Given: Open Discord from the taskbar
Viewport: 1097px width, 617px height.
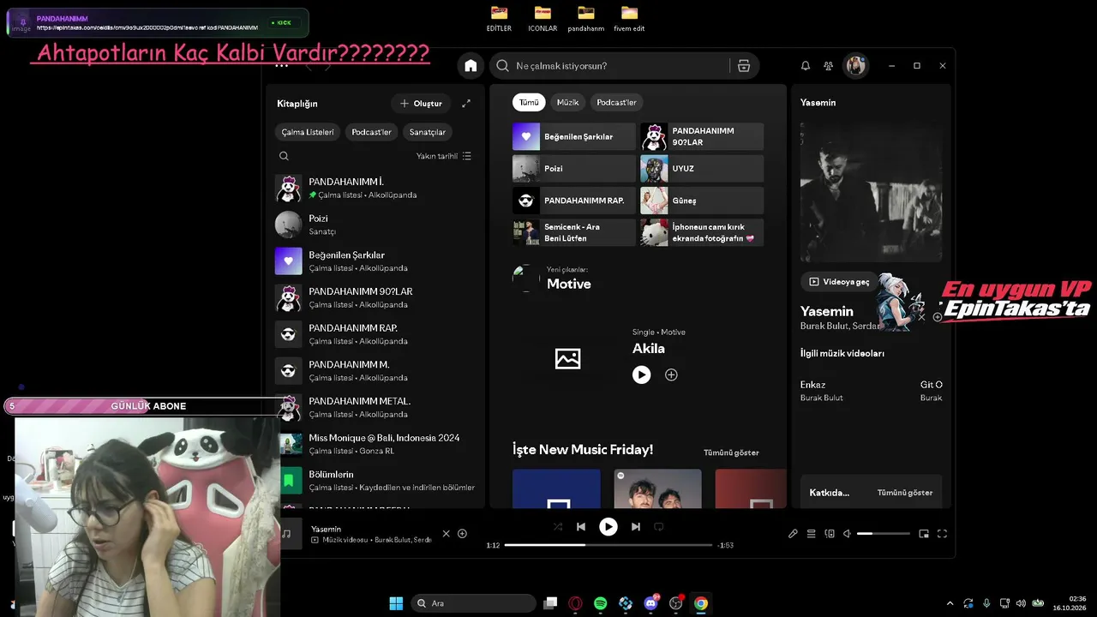Looking at the screenshot, I should 650,603.
